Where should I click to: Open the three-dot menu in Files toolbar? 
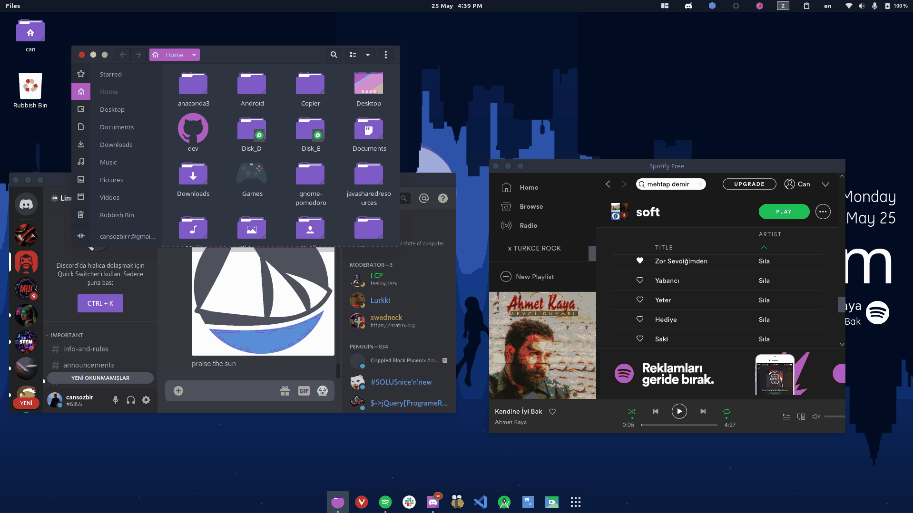(385, 55)
